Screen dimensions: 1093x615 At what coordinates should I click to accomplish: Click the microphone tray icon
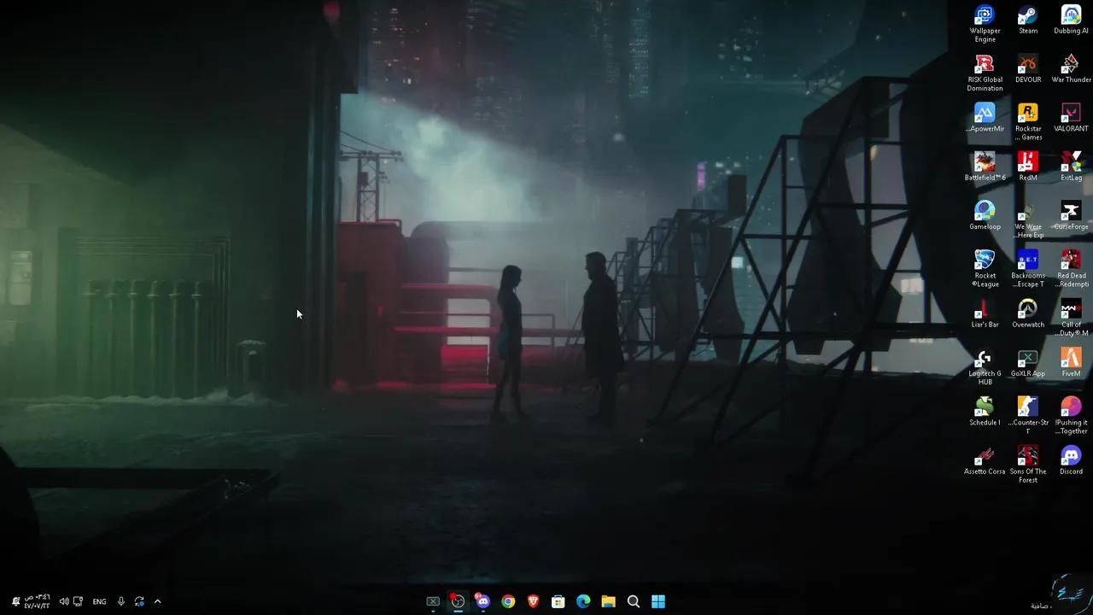121,601
